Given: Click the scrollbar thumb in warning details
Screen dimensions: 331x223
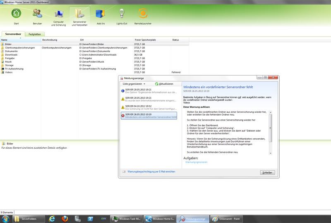Looking at the screenshot, I should click(x=271, y=128).
